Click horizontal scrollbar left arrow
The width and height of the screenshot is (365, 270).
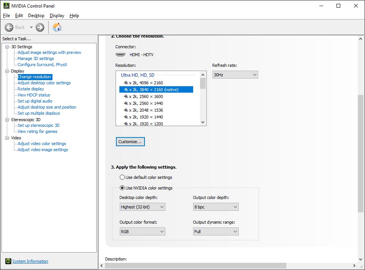coord(102,265)
